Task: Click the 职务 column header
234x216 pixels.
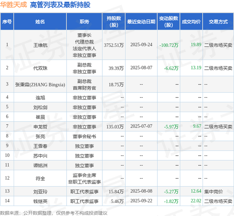Action: 84,22
